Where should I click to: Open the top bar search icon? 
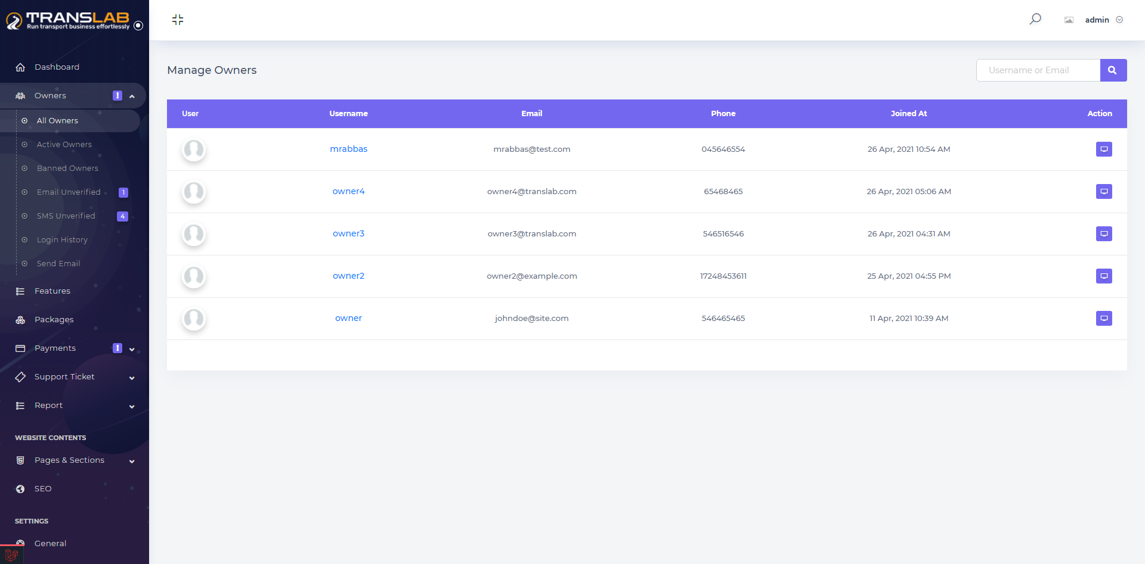(1035, 19)
